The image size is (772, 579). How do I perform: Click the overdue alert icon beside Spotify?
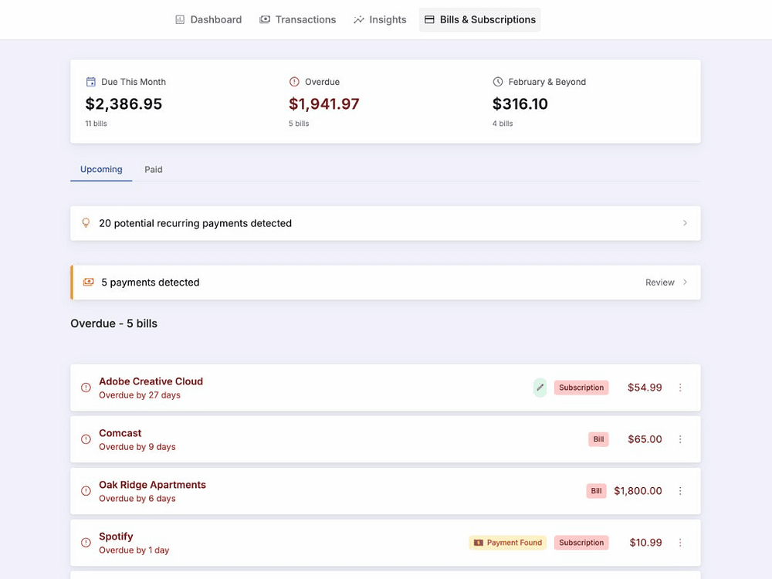(86, 543)
